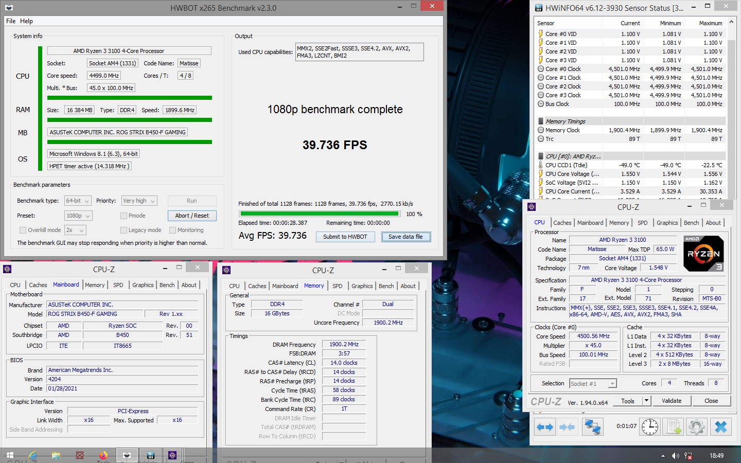
Task: Enable Overkill mode checkbox
Action: pos(23,230)
